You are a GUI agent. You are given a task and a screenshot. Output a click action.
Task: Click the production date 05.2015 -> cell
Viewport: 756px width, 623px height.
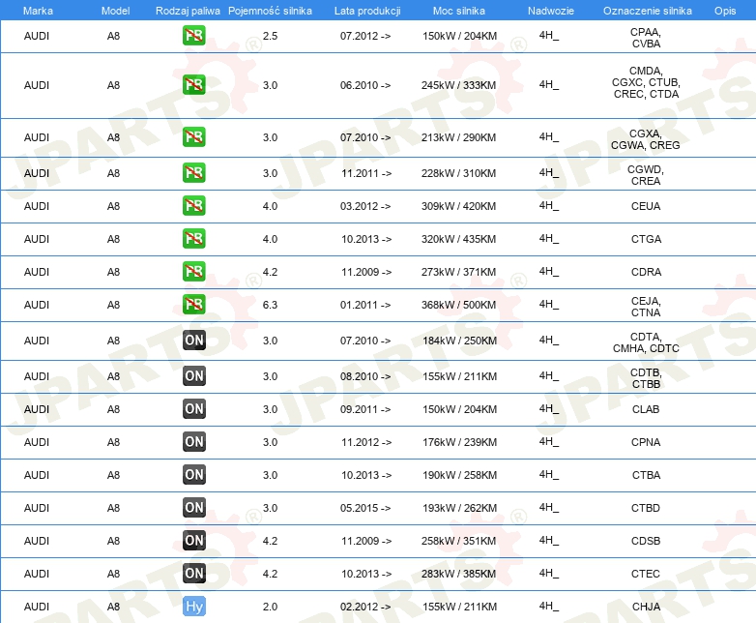coord(365,508)
